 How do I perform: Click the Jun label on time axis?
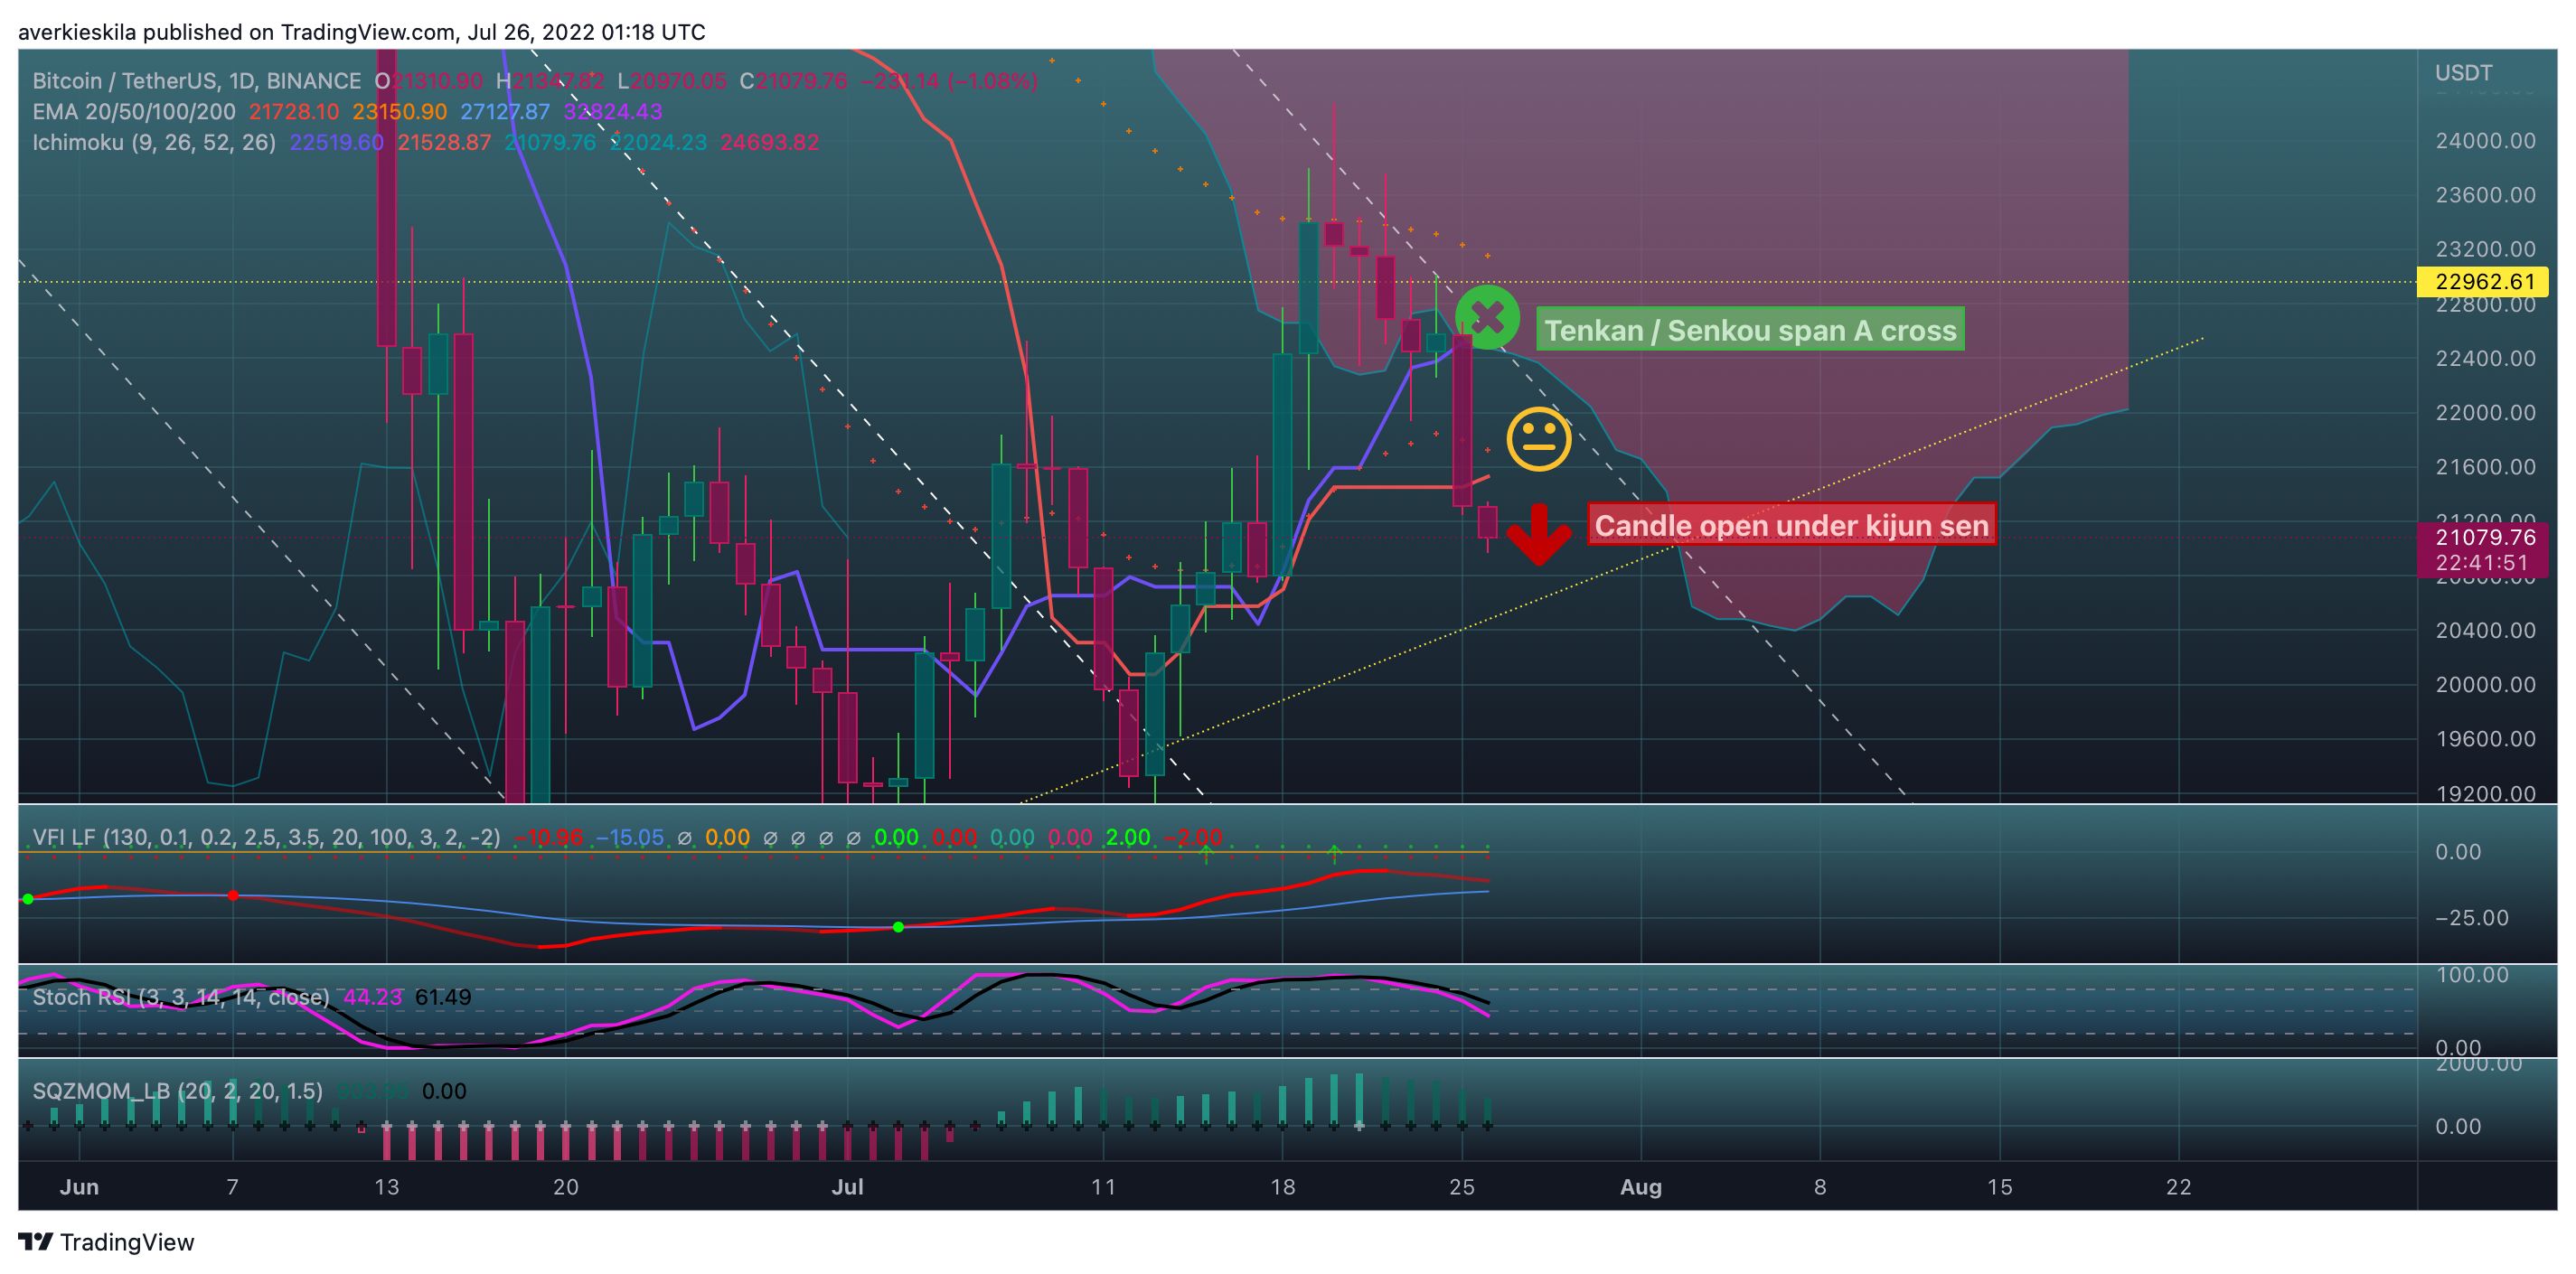[x=79, y=1187]
